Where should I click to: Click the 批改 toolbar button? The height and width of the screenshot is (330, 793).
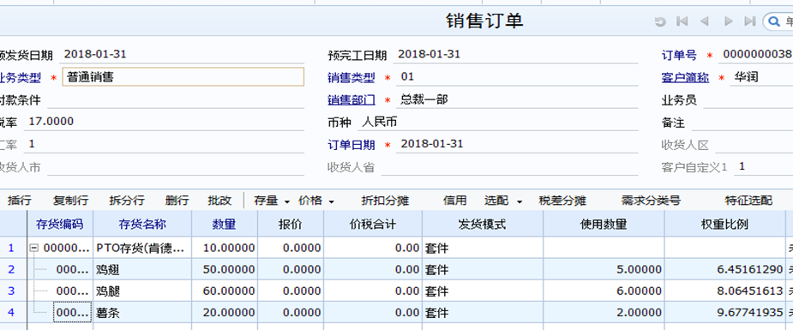click(219, 201)
